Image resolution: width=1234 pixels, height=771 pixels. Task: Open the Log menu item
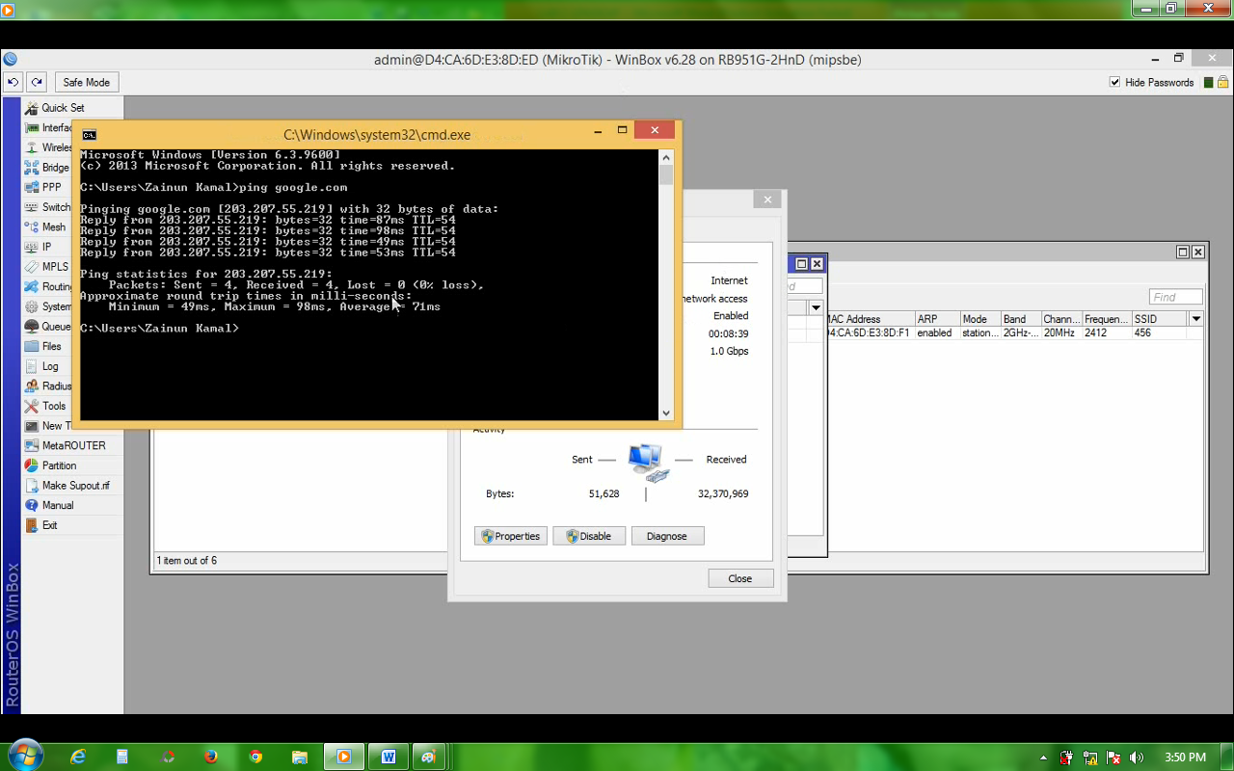[50, 366]
